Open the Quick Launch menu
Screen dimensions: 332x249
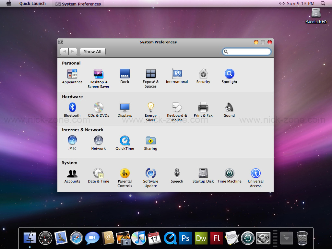click(32, 3)
